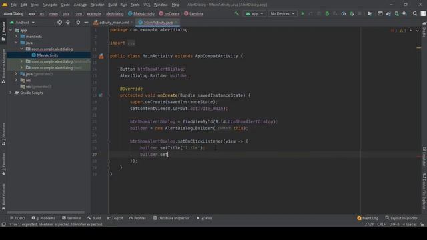Image resolution: width=427 pixels, height=240 pixels.
Task: Toggle the Favorites side panel
Action: point(3,165)
